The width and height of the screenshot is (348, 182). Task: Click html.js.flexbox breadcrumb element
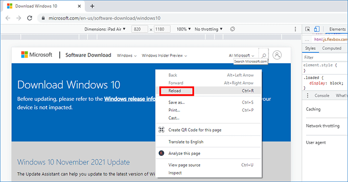point(331,39)
